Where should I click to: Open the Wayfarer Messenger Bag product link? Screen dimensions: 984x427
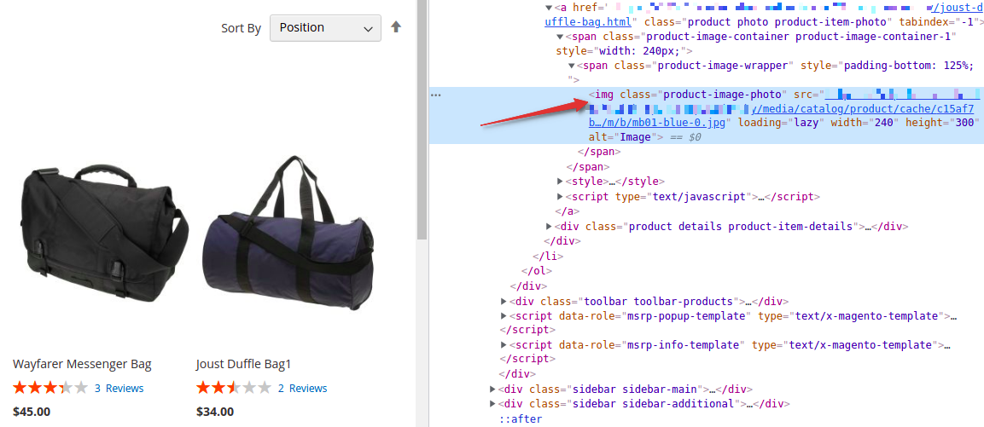(x=82, y=364)
